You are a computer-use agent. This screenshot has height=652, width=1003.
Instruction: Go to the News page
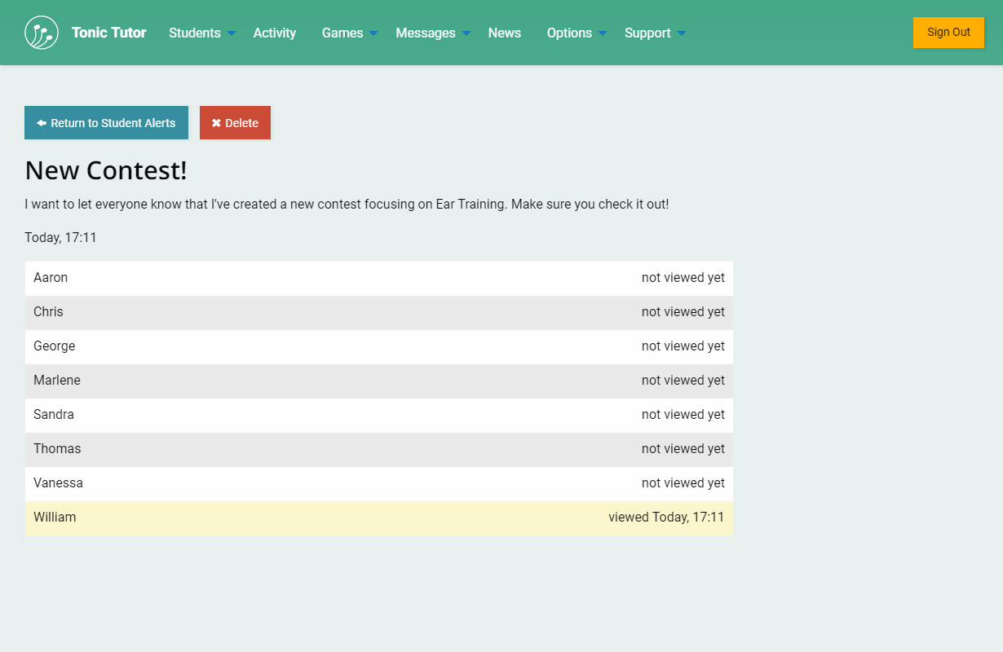(x=504, y=33)
